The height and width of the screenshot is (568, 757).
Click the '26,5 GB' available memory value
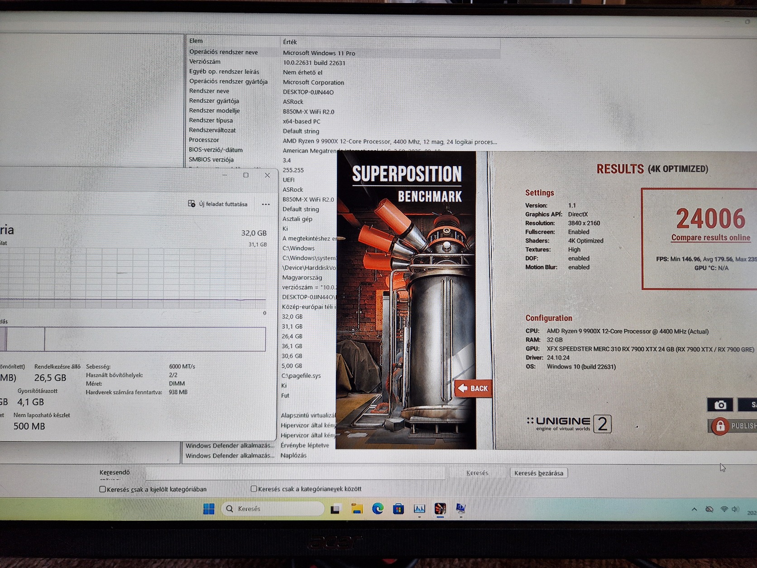pos(50,378)
